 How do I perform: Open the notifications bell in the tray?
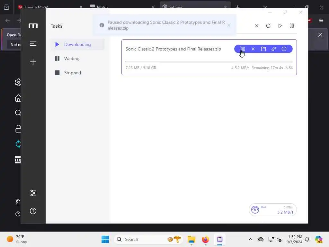(307, 239)
